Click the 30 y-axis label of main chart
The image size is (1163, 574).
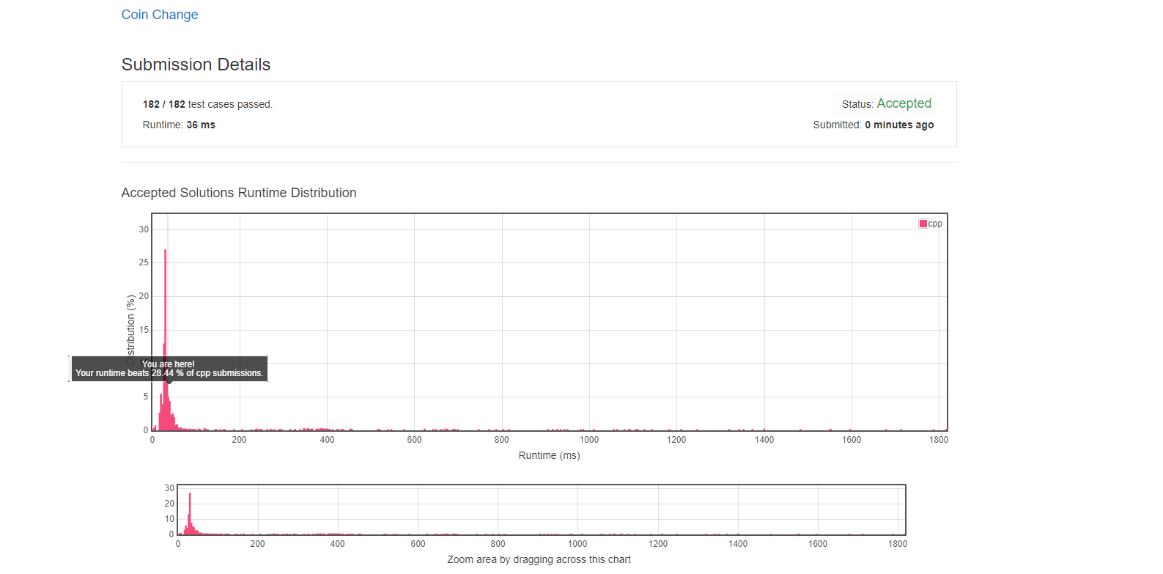pyautogui.click(x=144, y=229)
